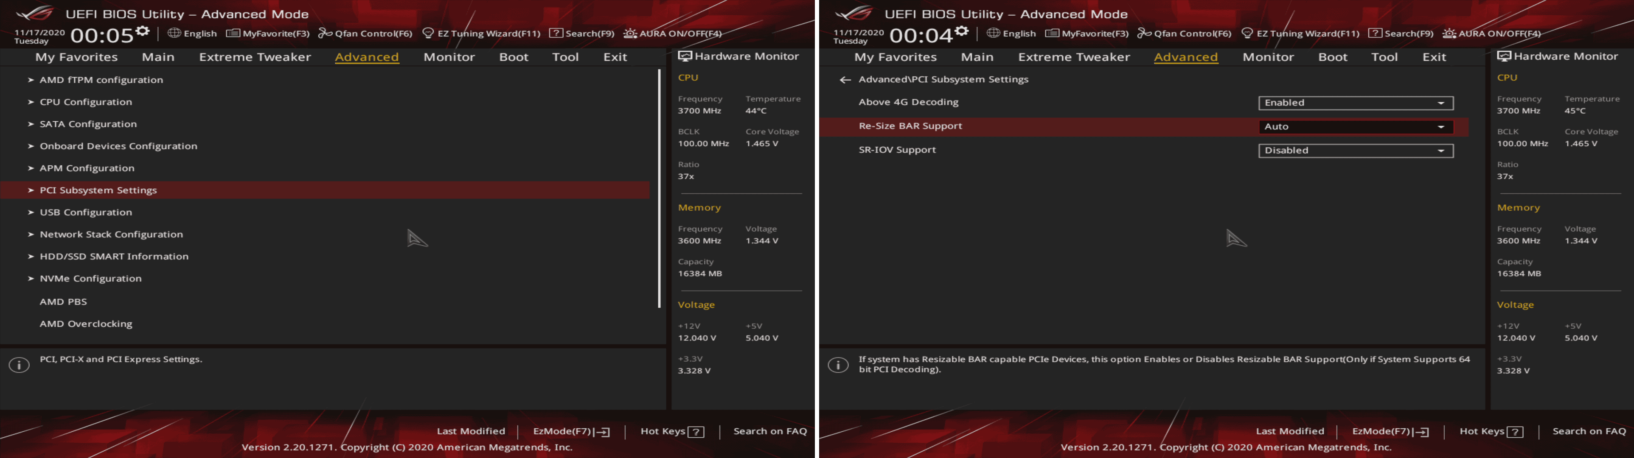Click the Re-Size BAR Support label row
The width and height of the screenshot is (1634, 458).
coord(1144,127)
